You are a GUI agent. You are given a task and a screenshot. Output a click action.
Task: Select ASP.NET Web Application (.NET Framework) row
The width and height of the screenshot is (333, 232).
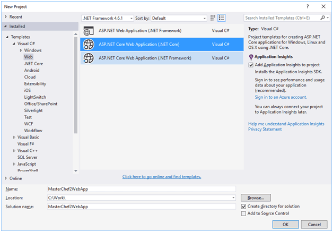pos(162,31)
